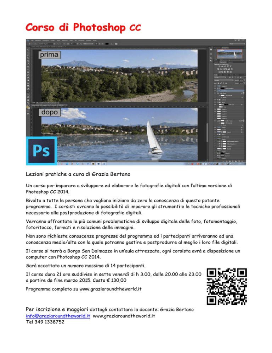This screenshot has width=272, height=353.
Task: Open the File menu in Photoshop
Action: click(32, 40)
